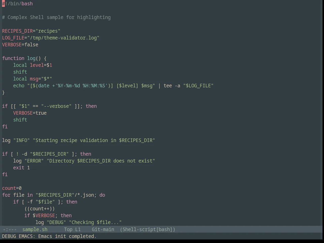Click the "$LOG_FILE" string on the echo line
Image resolution: width=324 pixels, height=243 pixels.
tap(198, 86)
